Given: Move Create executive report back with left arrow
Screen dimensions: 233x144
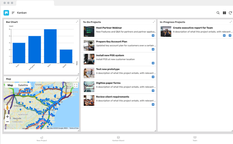Looking at the screenshot, I should 224,35.
